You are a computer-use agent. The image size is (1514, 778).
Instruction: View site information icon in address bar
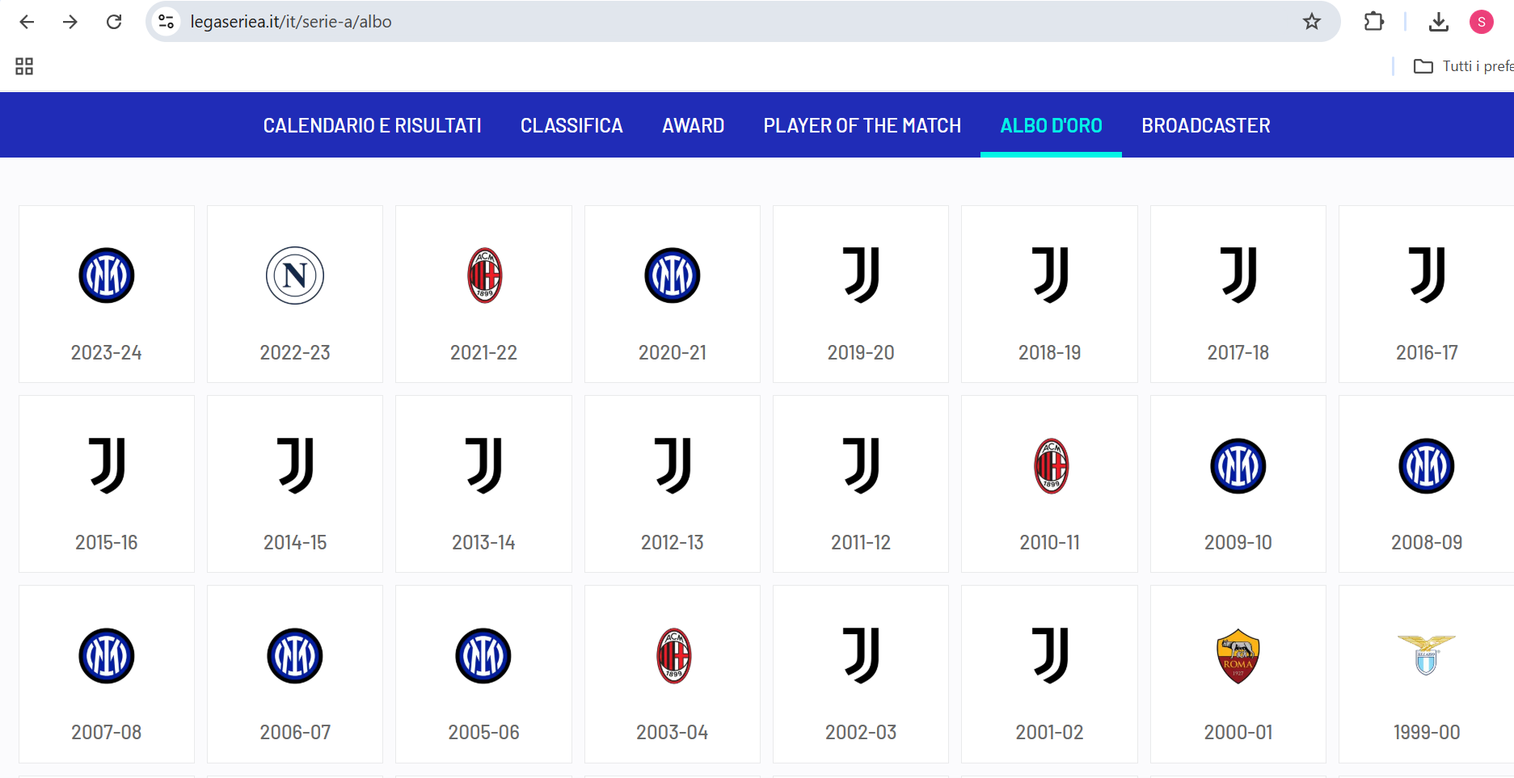point(167,22)
